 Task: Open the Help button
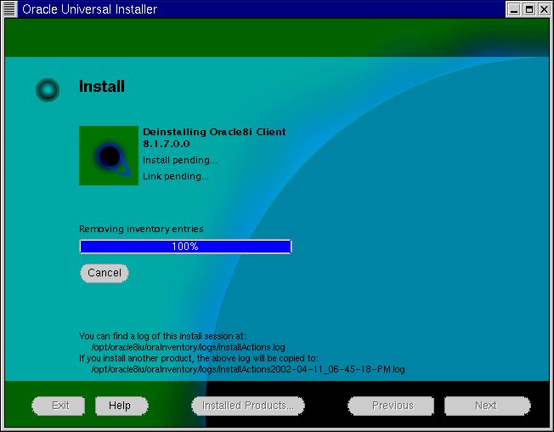coord(122,406)
